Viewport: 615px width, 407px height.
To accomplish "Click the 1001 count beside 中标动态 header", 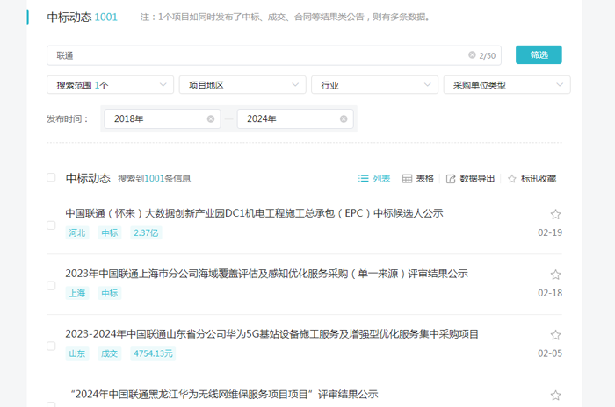I will (x=106, y=18).
